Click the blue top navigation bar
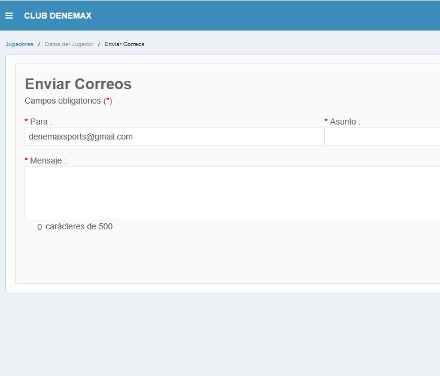 (269, 16)
